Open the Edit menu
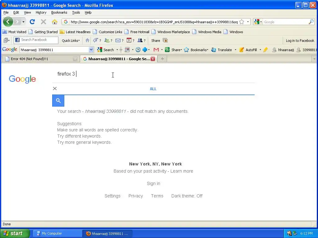The width and height of the screenshot is (318, 238). coord(16,12)
